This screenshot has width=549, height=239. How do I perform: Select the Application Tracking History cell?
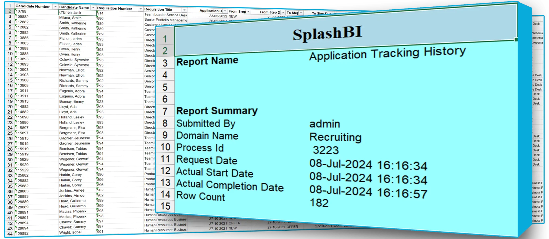(387, 54)
